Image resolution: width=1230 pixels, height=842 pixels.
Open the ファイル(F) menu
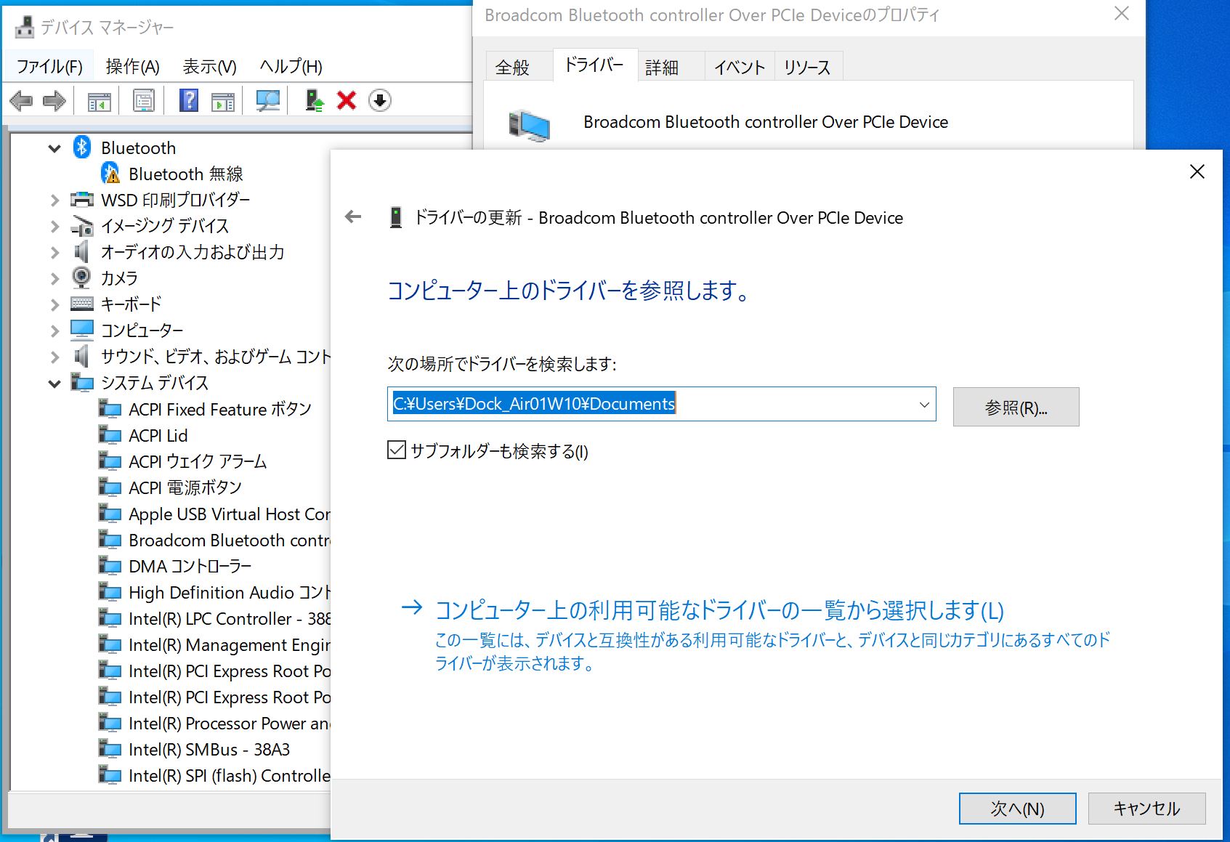click(x=49, y=67)
